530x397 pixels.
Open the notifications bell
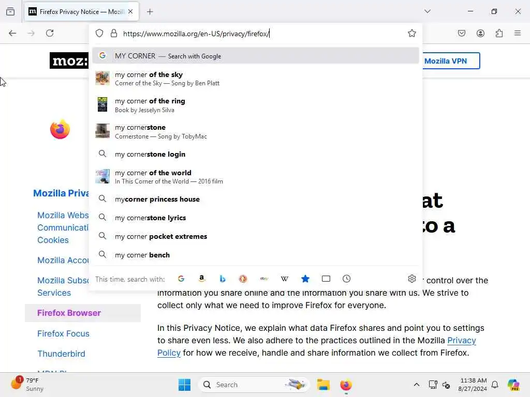click(x=495, y=385)
